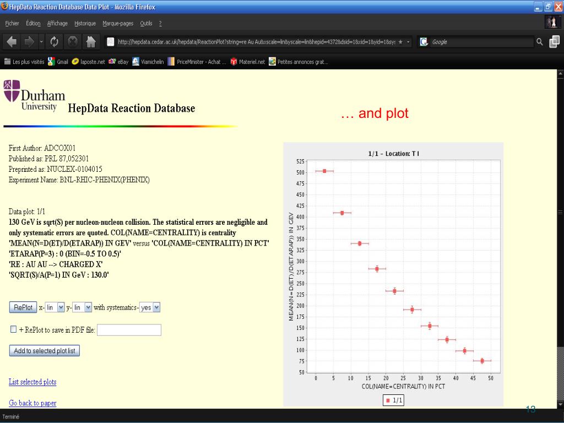Open the Fichier menu
Viewport: 564px width, 423px height.
tap(12, 23)
